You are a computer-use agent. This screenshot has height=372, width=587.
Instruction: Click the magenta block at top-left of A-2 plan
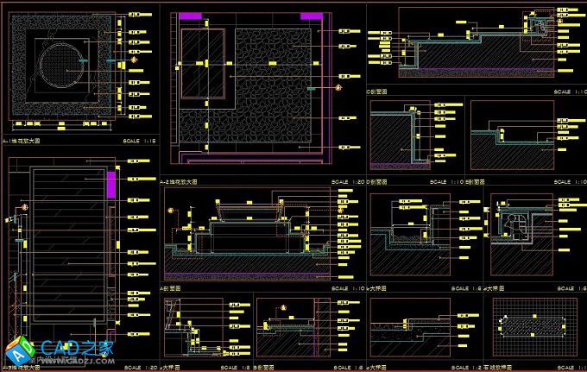[x=190, y=16]
